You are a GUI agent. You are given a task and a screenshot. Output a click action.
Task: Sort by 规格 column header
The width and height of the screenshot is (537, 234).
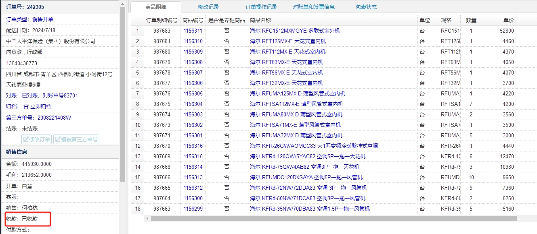tap(450, 20)
